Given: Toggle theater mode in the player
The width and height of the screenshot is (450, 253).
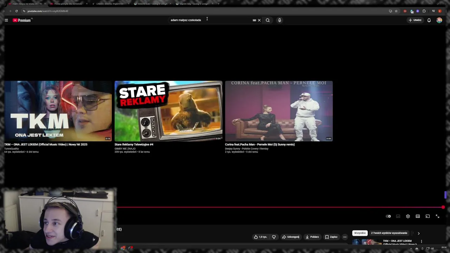Looking at the screenshot, I should tap(418, 216).
